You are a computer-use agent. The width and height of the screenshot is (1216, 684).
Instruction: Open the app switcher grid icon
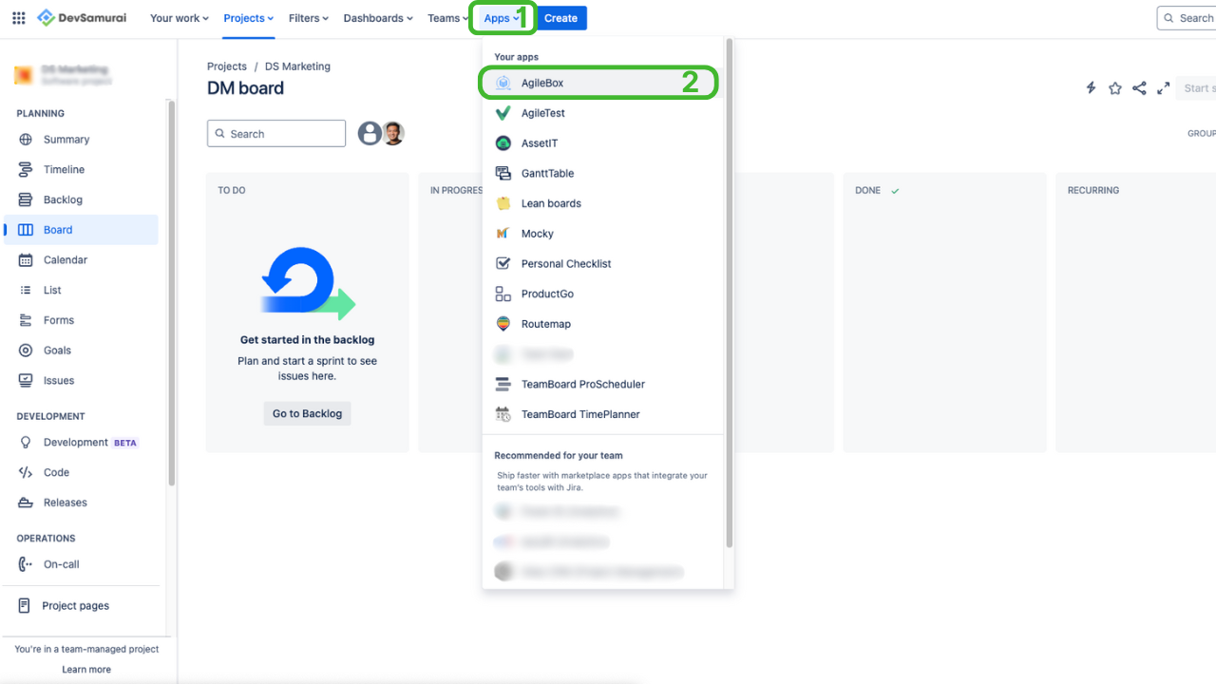(18, 18)
